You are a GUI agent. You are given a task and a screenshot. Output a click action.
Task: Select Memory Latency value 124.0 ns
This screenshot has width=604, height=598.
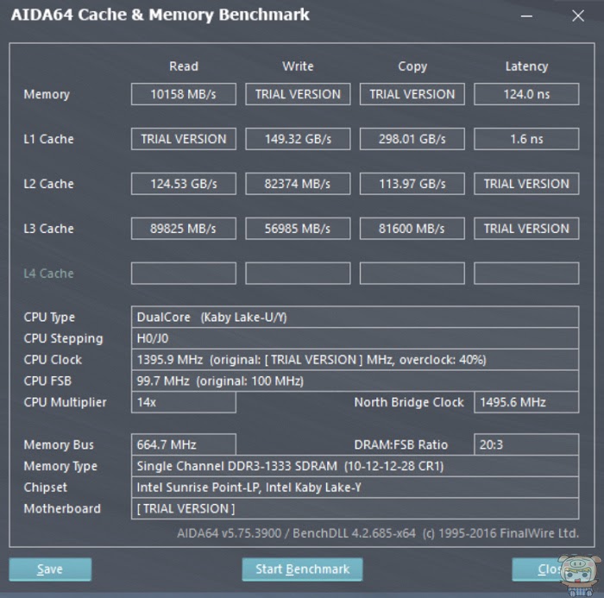(526, 94)
